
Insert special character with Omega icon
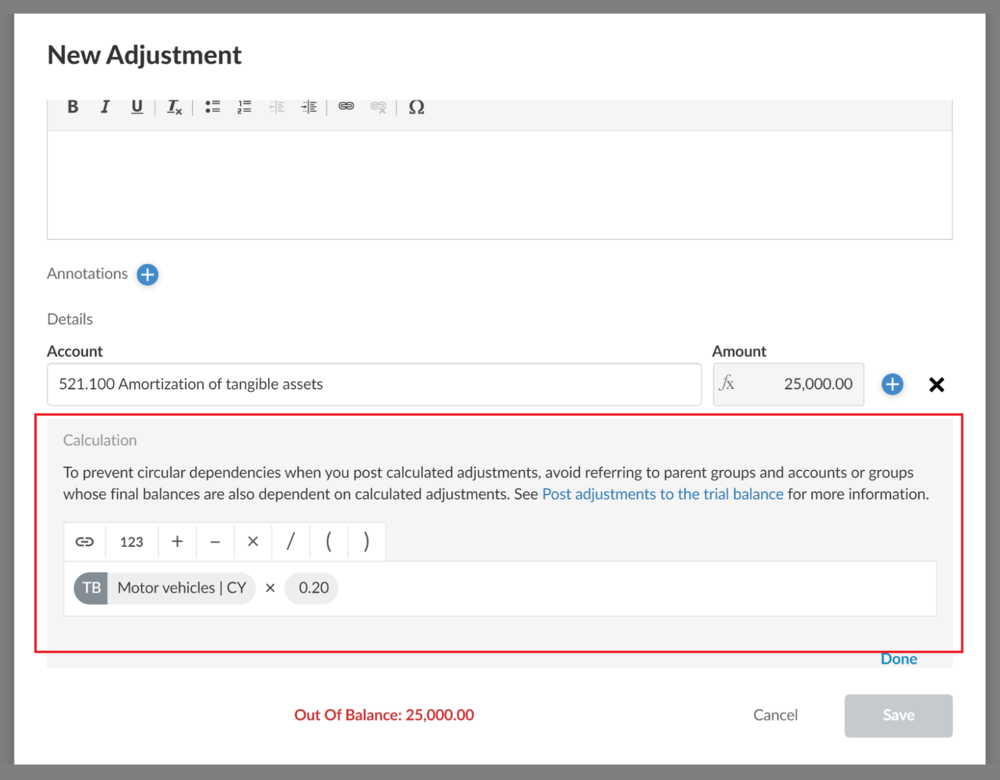pos(416,107)
